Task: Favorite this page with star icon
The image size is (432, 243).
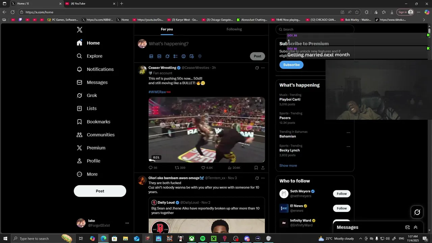Action: click(357, 12)
